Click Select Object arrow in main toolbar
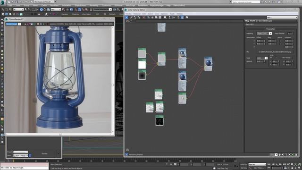Viewport: 302px width, 170px height. pyautogui.click(x=26, y=9)
